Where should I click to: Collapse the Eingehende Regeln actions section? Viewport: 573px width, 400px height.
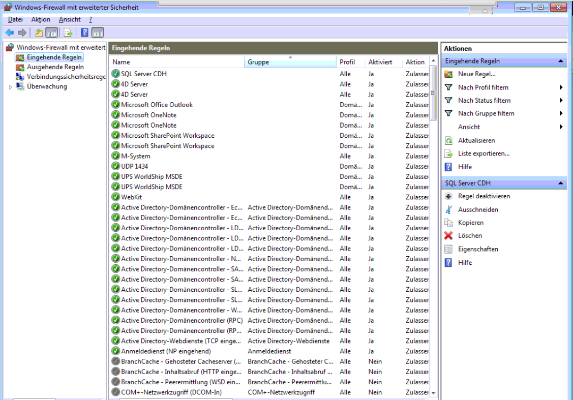click(x=560, y=61)
